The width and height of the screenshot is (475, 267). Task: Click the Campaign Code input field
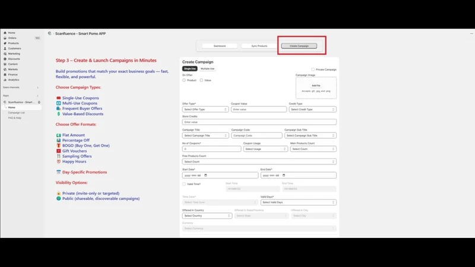click(256, 136)
